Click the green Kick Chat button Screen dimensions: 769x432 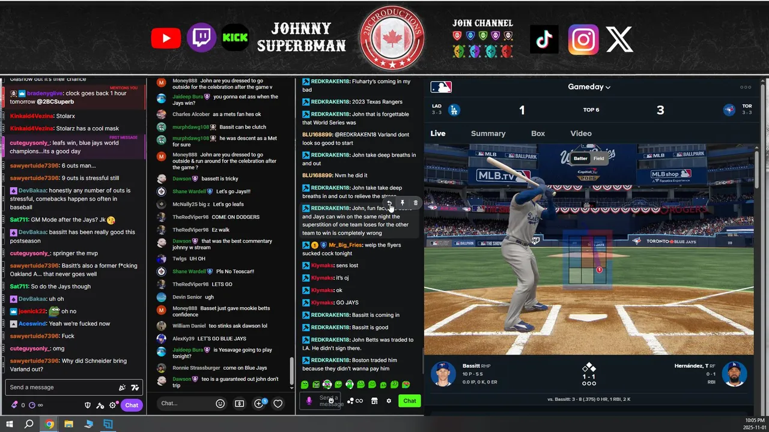point(410,401)
